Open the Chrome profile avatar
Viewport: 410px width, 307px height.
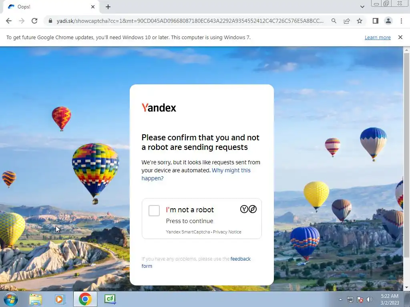pyautogui.click(x=388, y=21)
